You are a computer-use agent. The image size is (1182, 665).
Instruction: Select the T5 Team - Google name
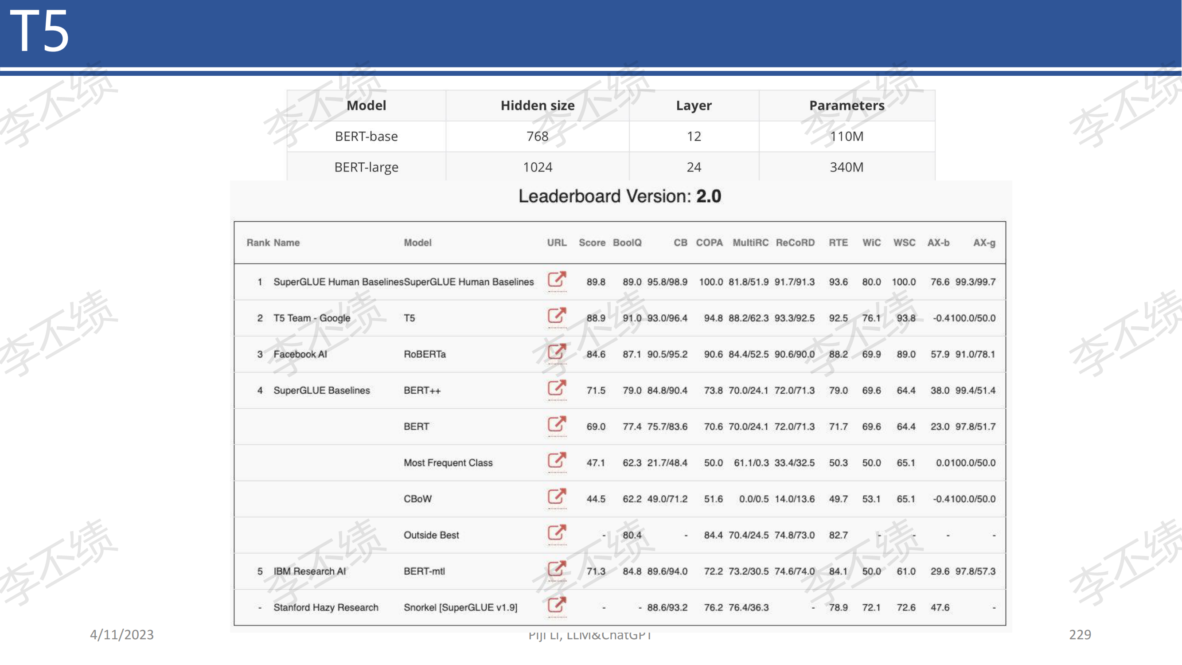[x=312, y=318]
